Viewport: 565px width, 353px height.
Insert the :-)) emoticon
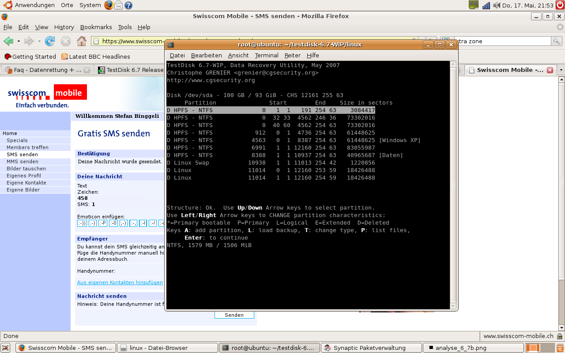[82, 223]
